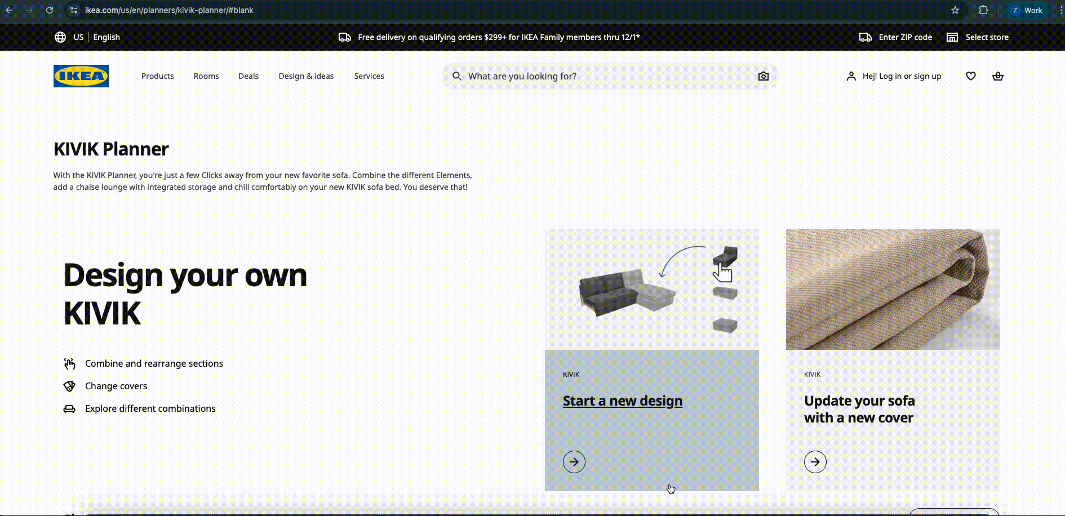Click the arrow on the Start a new design card

click(574, 461)
